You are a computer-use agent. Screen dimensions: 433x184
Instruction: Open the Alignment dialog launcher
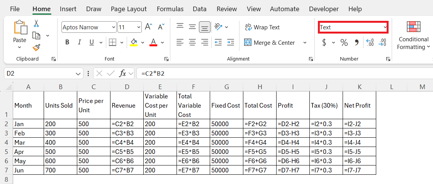click(x=311, y=59)
